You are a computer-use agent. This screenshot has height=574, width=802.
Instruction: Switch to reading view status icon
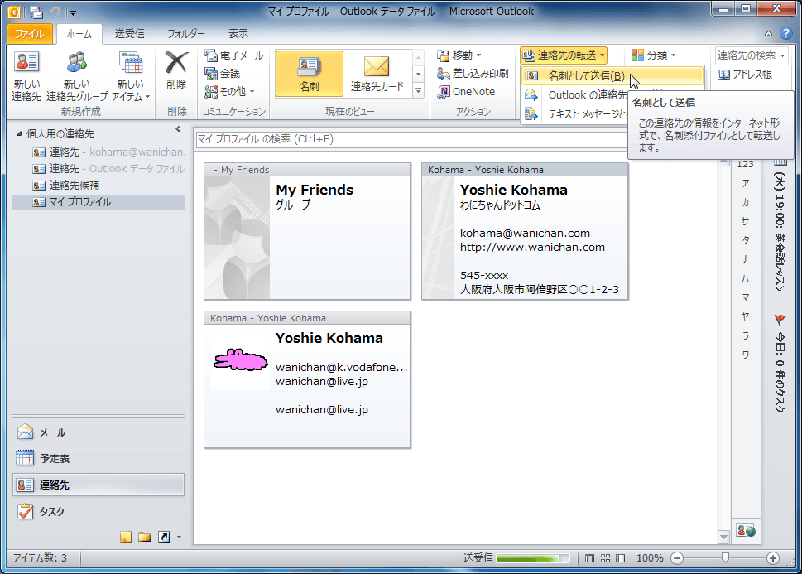coord(621,558)
